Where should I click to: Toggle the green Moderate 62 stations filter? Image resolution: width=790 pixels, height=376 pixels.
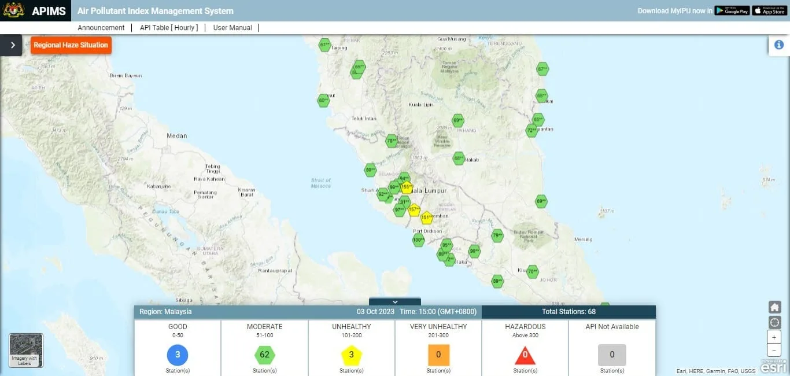pos(265,355)
